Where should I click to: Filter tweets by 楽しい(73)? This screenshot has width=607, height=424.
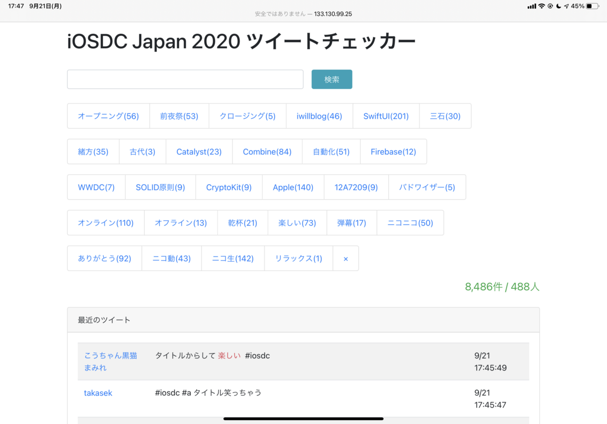click(297, 223)
